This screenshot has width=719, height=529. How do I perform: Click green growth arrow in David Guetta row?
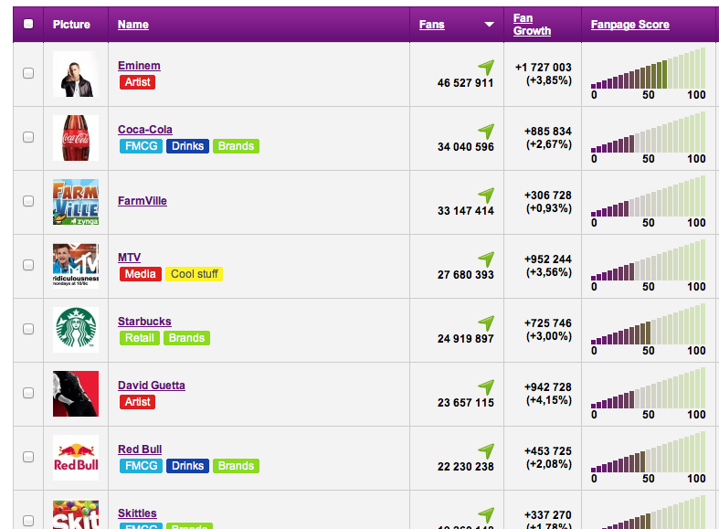click(486, 387)
